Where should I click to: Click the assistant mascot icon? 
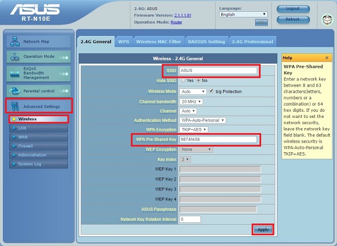[327, 20]
